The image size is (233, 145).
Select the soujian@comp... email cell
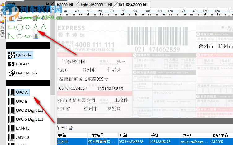[x=196, y=142]
